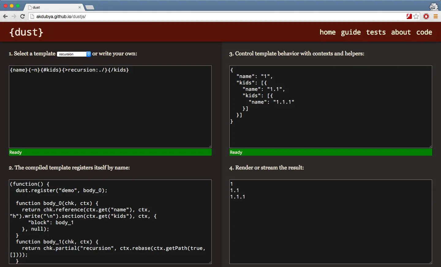Open the guide navigation link

click(351, 32)
